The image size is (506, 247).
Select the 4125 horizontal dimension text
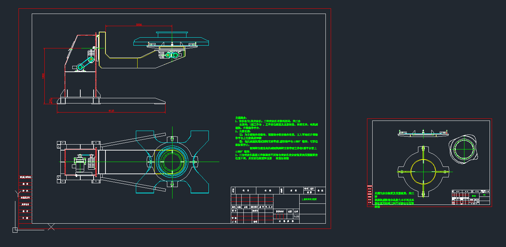coord(111,111)
